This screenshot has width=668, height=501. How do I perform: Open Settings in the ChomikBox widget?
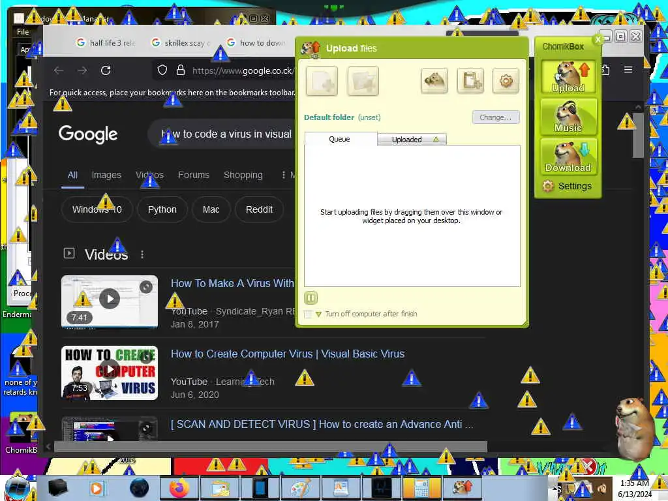(x=568, y=186)
